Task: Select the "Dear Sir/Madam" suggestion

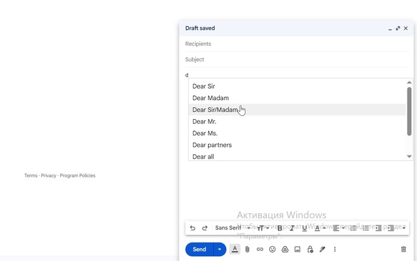Action: [215, 110]
